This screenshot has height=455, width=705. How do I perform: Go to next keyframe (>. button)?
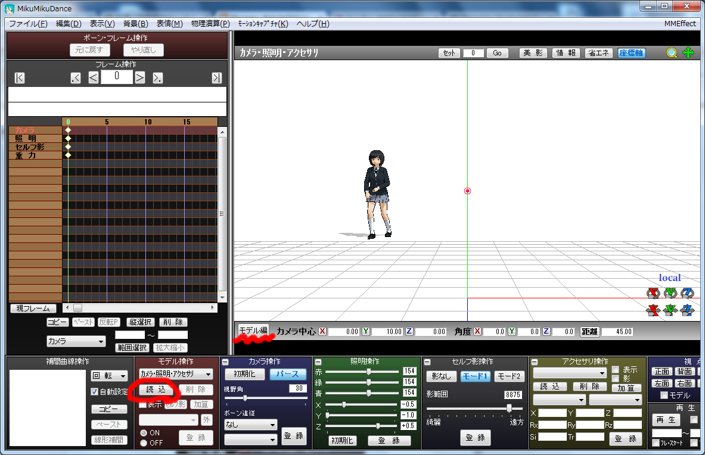(x=157, y=78)
